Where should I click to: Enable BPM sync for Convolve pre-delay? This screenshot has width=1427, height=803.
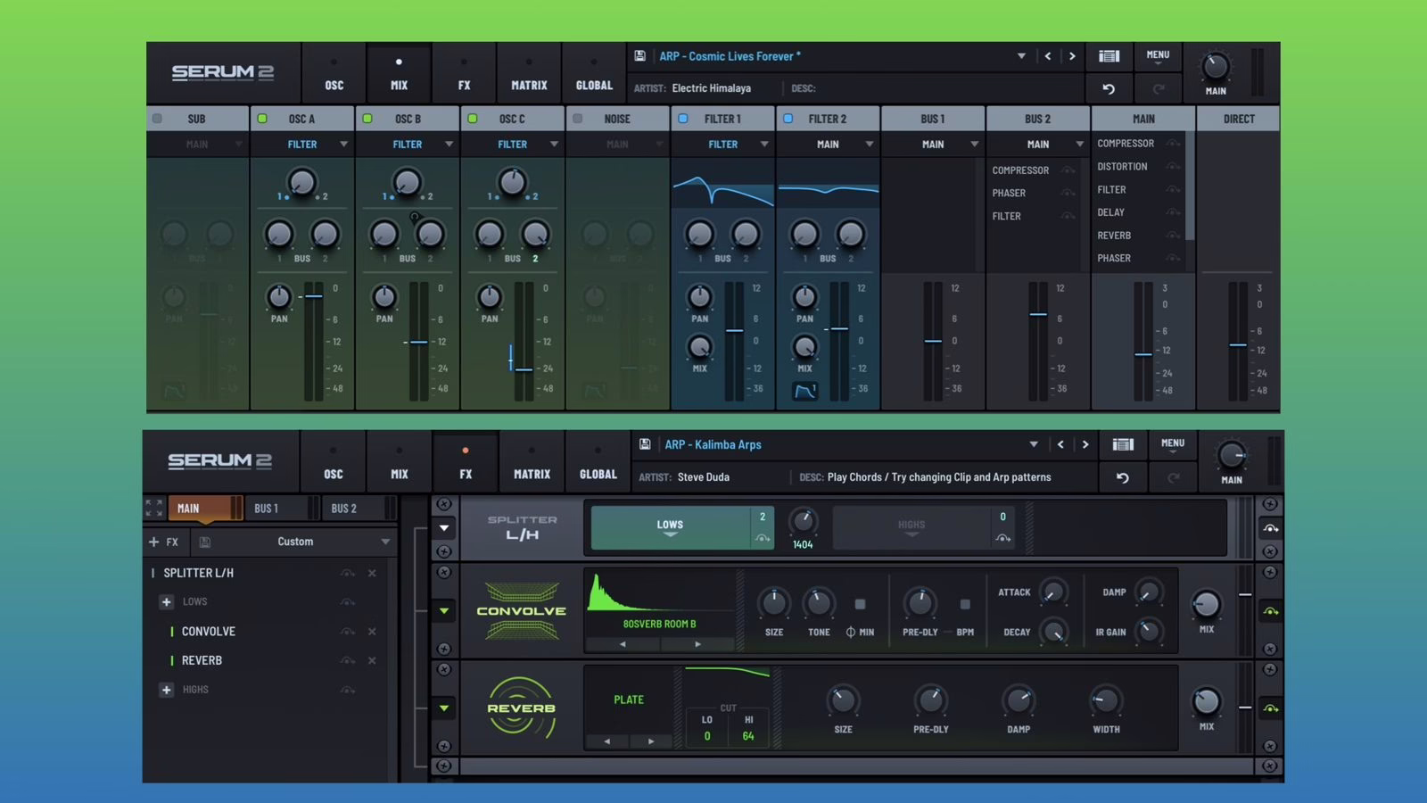[x=965, y=604]
